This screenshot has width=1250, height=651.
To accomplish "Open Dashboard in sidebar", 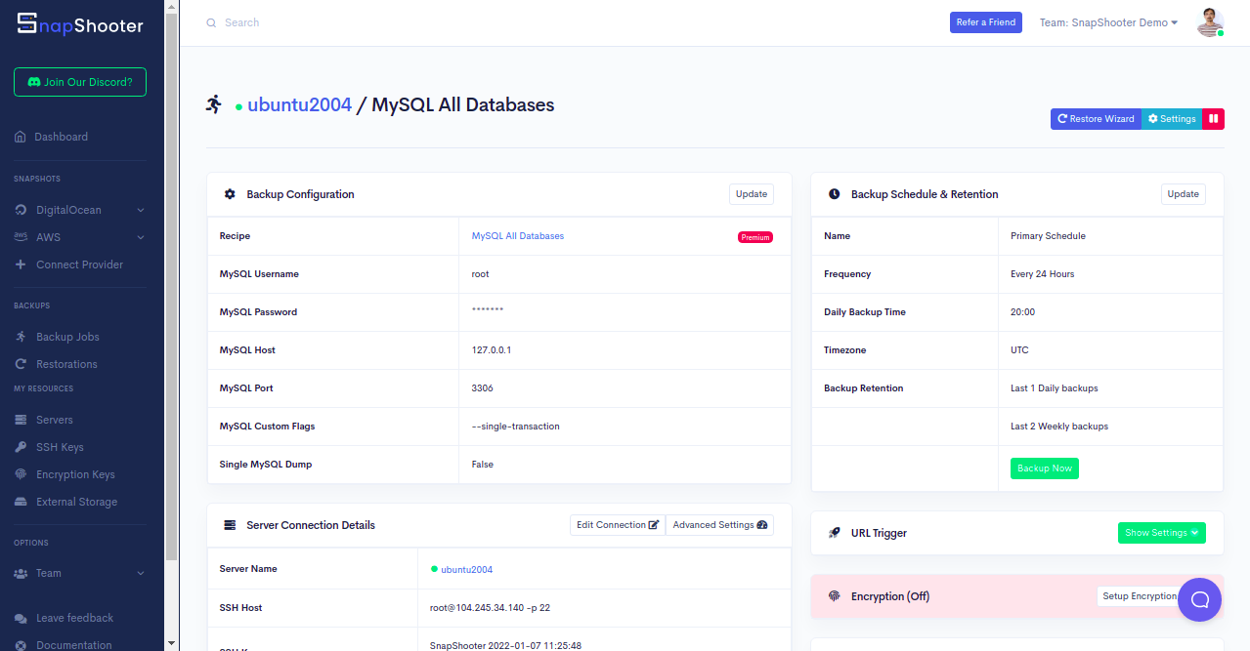I will click(x=62, y=137).
